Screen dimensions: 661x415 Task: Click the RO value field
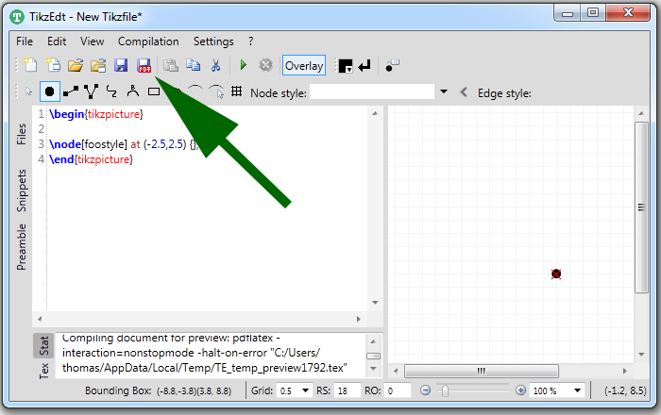click(398, 390)
